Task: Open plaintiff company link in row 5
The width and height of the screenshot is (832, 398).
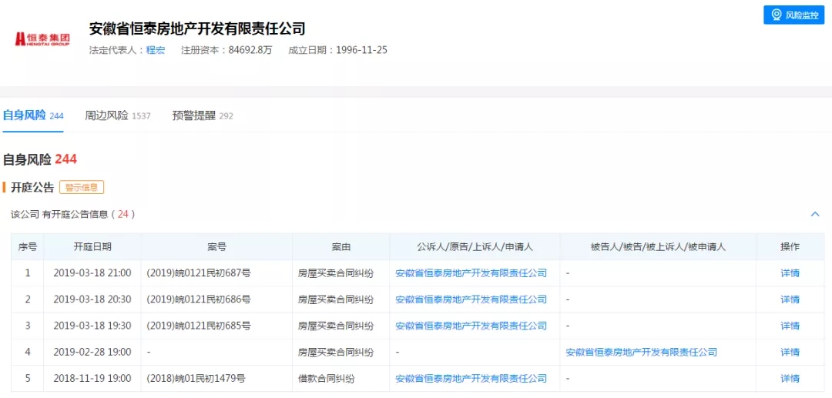Action: 471,379
